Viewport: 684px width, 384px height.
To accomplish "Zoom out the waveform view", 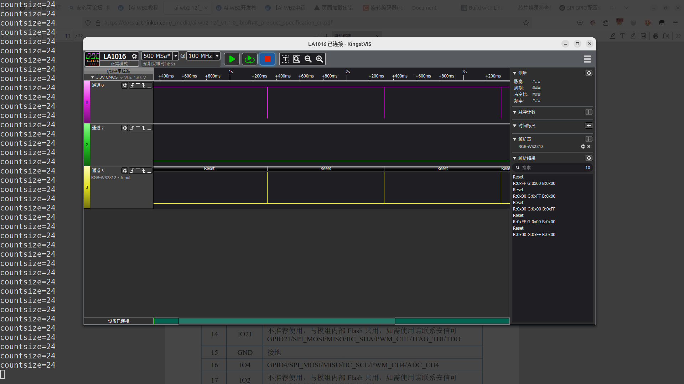I will coord(308,59).
